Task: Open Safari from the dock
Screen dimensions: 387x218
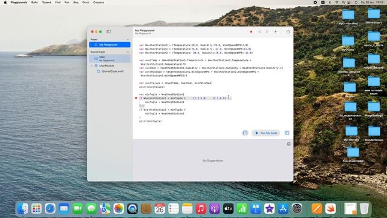Action: coord(50,208)
